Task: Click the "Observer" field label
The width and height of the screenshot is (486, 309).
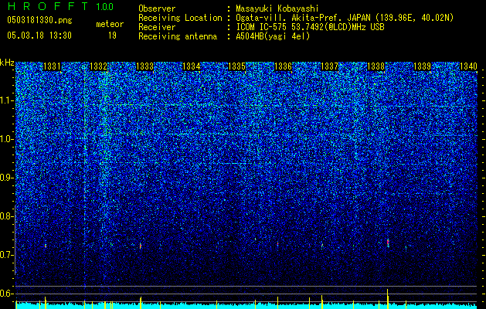Action: click(x=157, y=8)
